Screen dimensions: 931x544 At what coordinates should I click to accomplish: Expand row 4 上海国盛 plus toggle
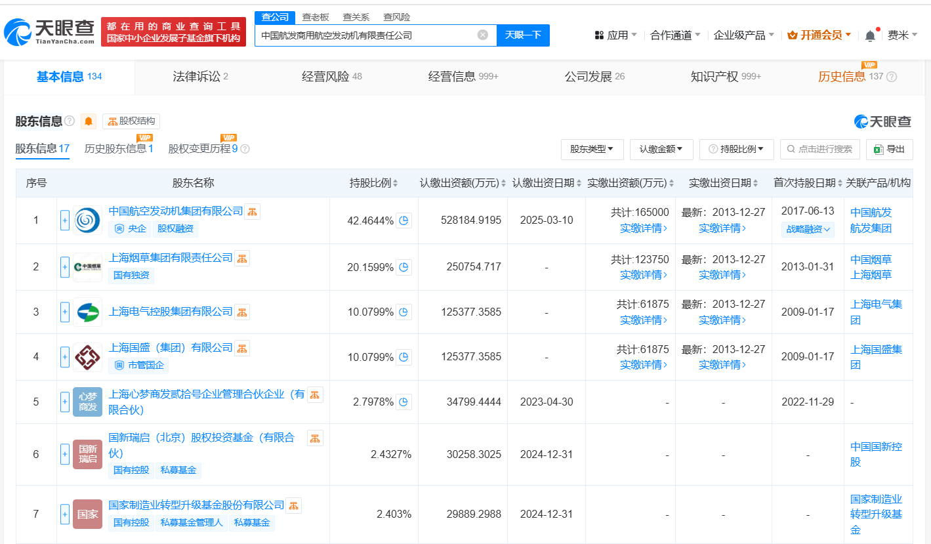(x=65, y=357)
